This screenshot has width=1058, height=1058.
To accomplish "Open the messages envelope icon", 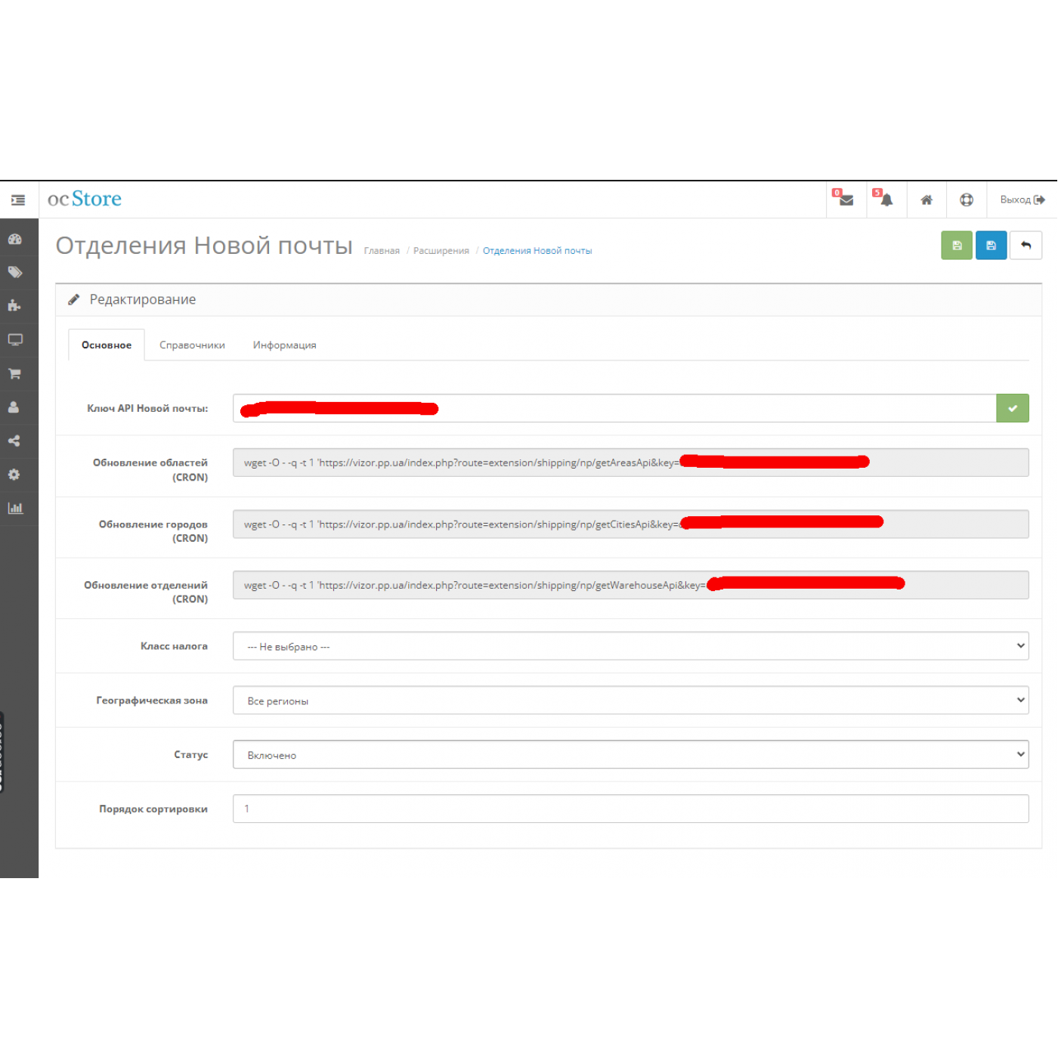I will 846,200.
